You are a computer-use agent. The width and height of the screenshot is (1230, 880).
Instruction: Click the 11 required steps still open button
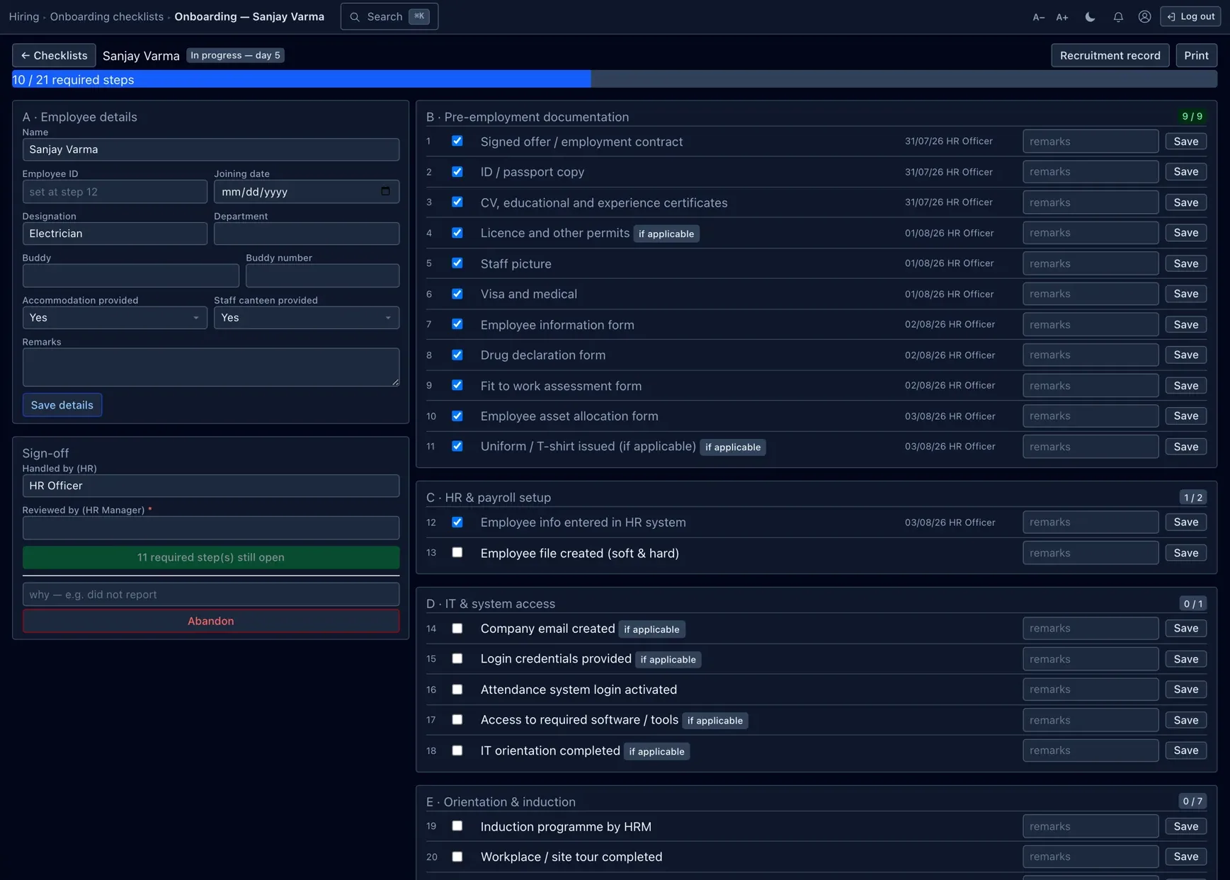click(x=211, y=557)
